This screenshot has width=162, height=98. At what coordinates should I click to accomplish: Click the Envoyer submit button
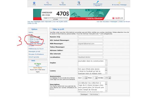coord(84,94)
